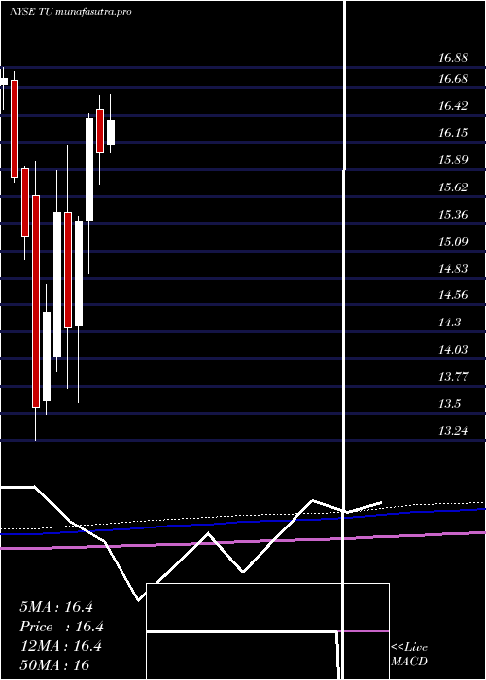Screen dimensions: 486x680
Task: Click the <<Live MACD label
Action: click(409, 655)
